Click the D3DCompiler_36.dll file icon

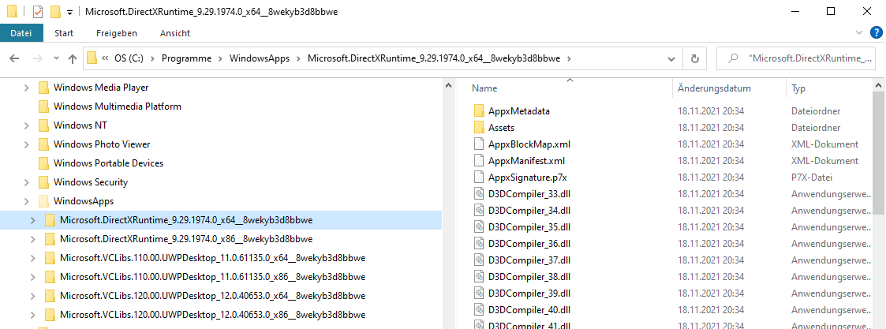pos(479,244)
